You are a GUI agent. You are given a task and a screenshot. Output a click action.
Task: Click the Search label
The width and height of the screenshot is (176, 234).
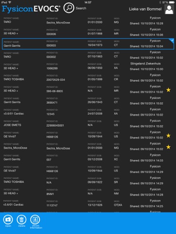[x=81, y=8]
